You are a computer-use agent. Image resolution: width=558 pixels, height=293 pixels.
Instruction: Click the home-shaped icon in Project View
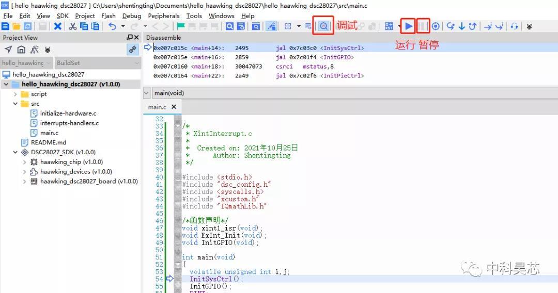tap(21, 50)
